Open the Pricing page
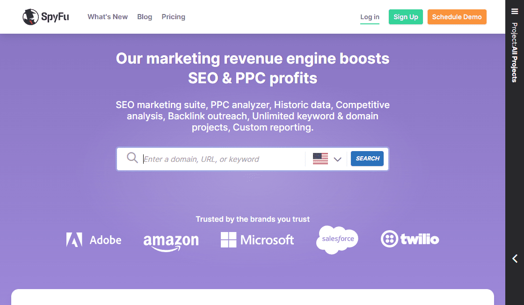524x305 pixels. click(x=174, y=16)
